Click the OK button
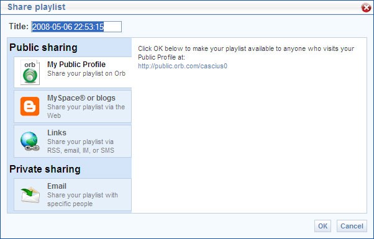The height and width of the screenshot is (239, 374). click(x=322, y=226)
